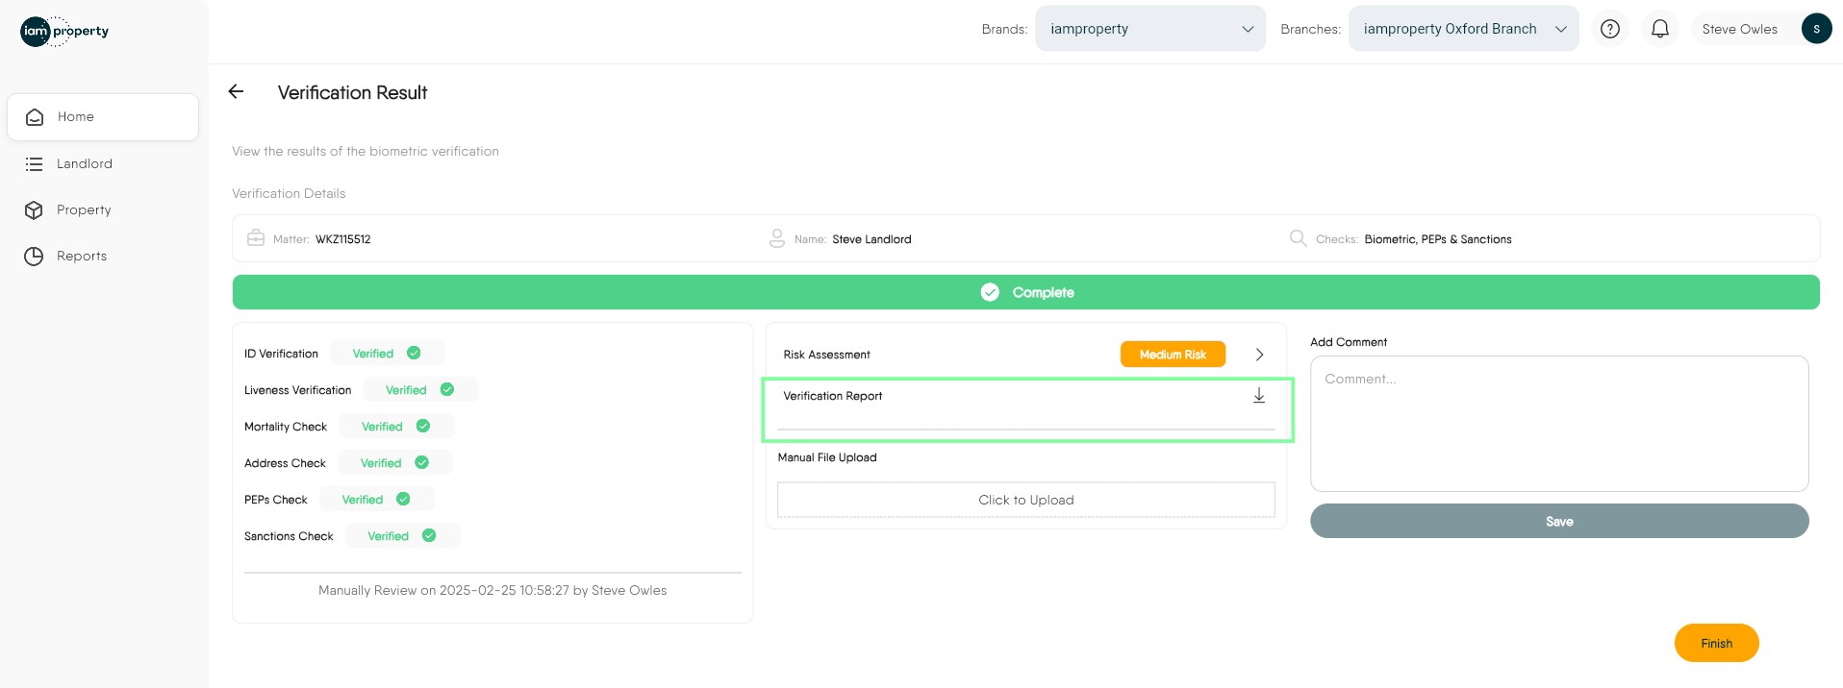Click the Medium Risk orange badge
The width and height of the screenshot is (1843, 688).
coord(1172,355)
